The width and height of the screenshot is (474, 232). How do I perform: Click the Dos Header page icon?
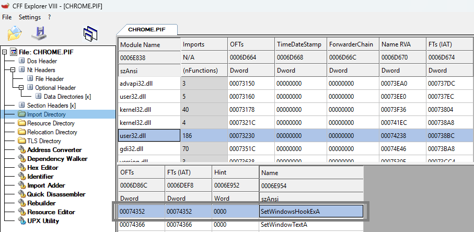[x=21, y=61]
